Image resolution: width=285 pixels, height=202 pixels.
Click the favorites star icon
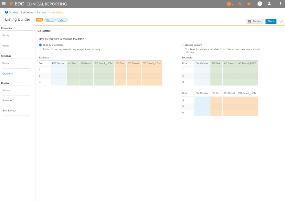coord(249,4)
